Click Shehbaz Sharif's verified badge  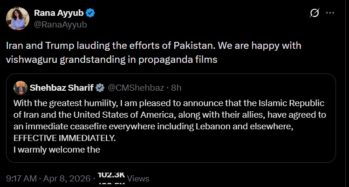pos(100,87)
